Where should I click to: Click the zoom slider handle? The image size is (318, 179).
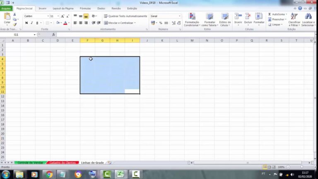click(x=302, y=167)
